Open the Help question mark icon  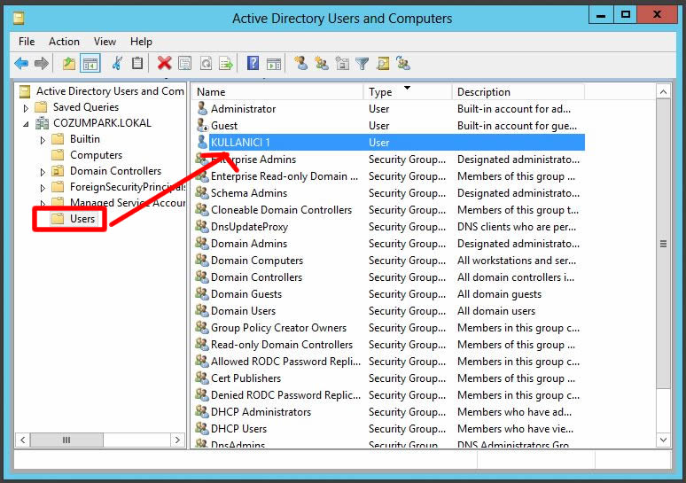[x=253, y=63]
